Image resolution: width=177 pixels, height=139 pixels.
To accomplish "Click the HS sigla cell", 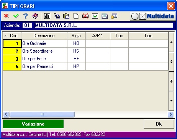I will click(x=76, y=51).
